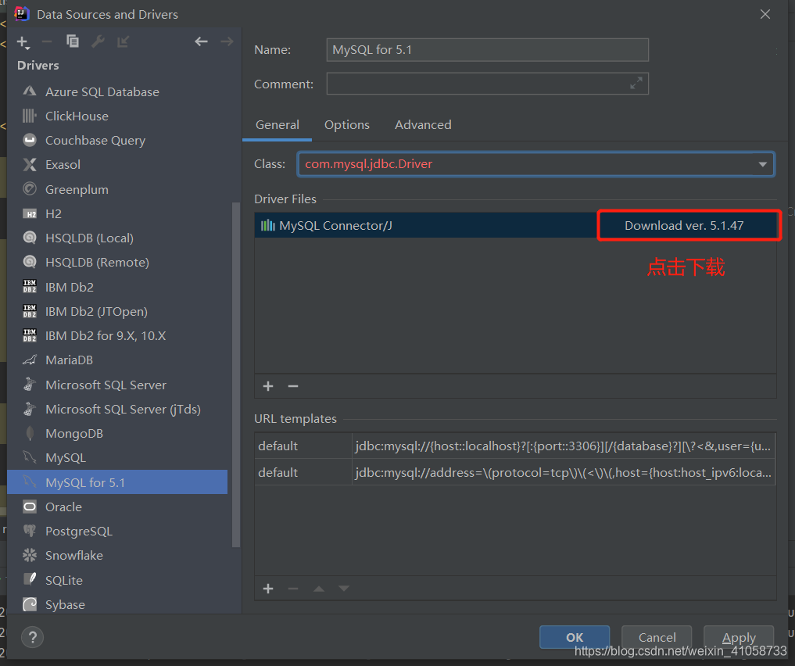Click the Duplicate driver icon
Screen dimensions: 795x666
click(x=73, y=41)
